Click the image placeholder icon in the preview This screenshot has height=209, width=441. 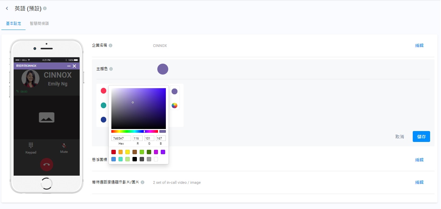(47, 117)
